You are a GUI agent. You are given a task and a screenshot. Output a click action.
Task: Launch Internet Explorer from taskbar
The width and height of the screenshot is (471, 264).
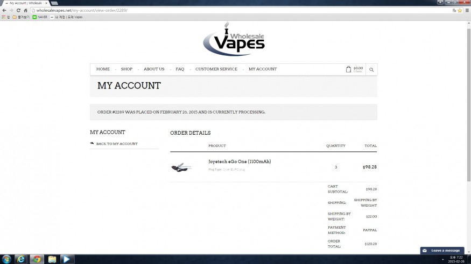(21, 259)
